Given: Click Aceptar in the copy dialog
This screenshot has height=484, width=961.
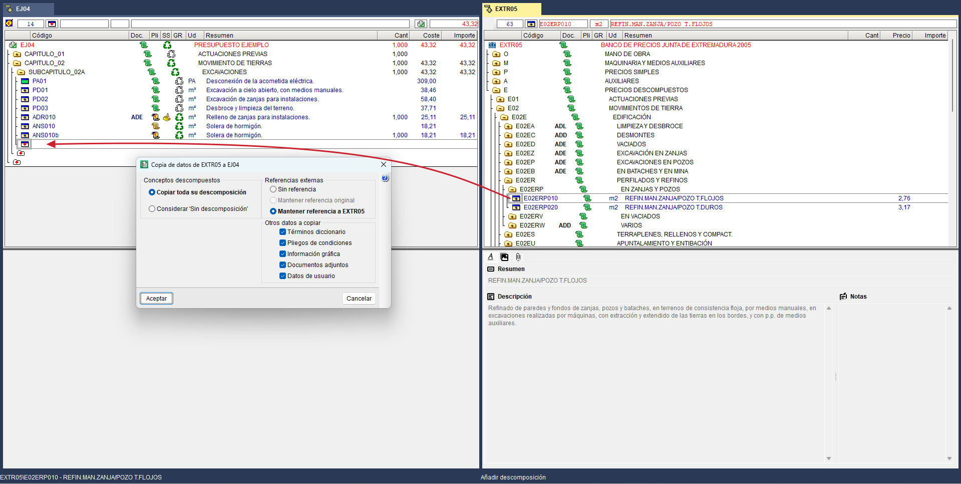Looking at the screenshot, I should coord(156,299).
